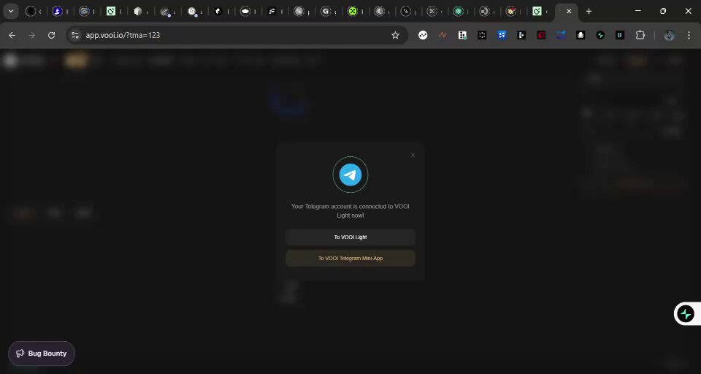Switch to the tab with red-hat character icon
The height and width of the screenshot is (374, 701).
pyautogui.click(x=511, y=11)
